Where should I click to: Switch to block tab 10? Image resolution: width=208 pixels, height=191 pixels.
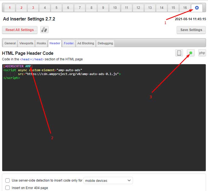[x=115, y=8]
